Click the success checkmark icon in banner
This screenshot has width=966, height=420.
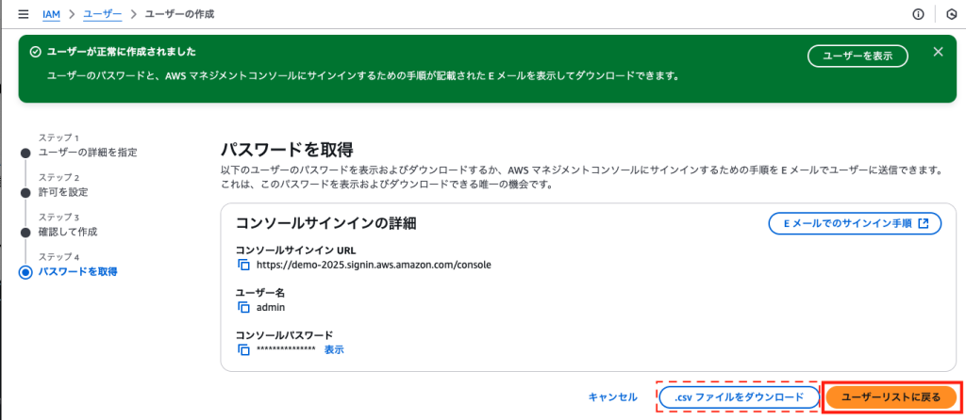tap(36, 53)
